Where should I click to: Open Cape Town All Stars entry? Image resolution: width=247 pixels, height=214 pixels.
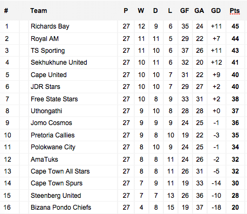tap(60, 171)
